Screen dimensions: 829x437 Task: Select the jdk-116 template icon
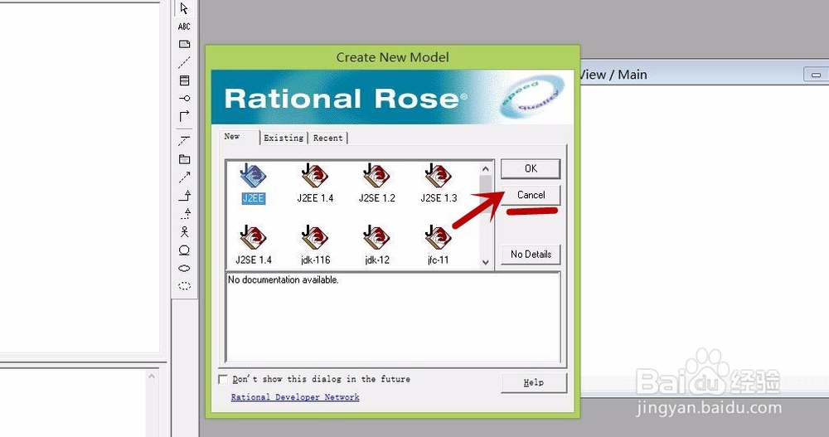(315, 245)
